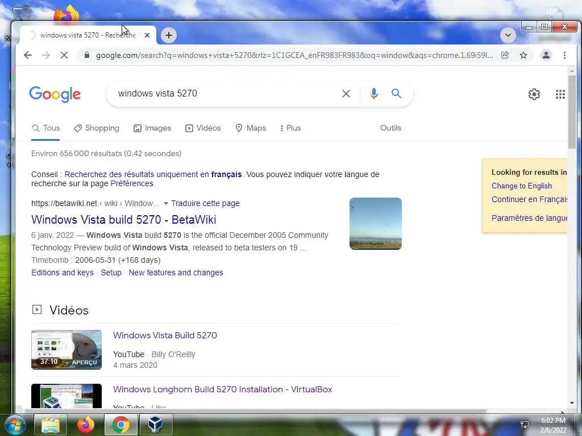Select the Chrome taskbar button
Viewport: 582px width, 436px height.
coord(120,425)
